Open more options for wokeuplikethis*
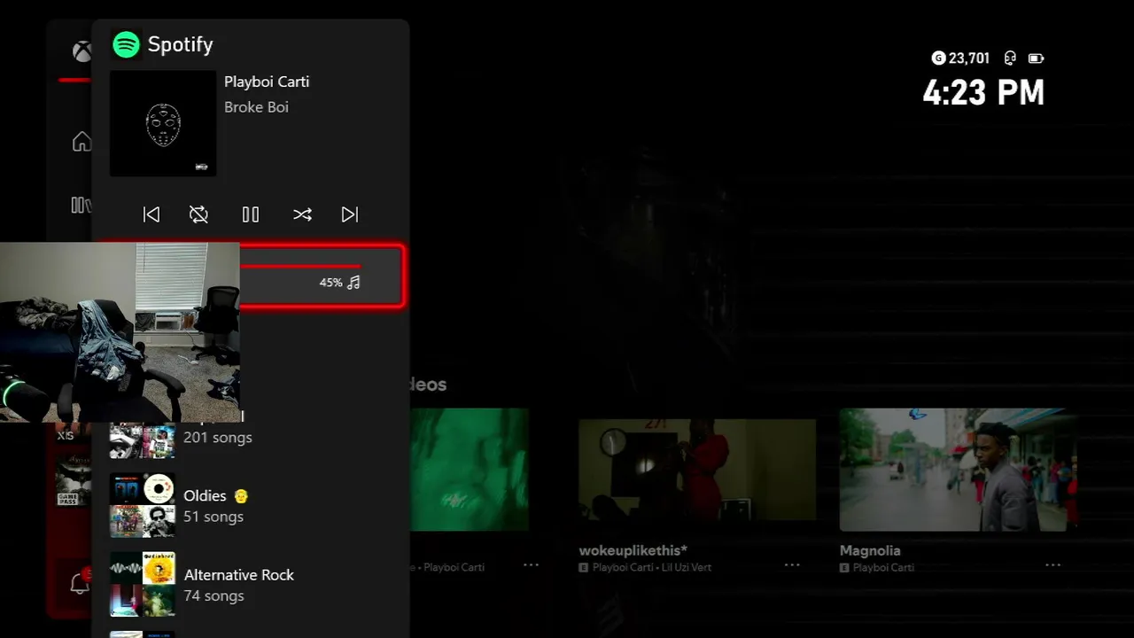1134x638 pixels. click(x=792, y=565)
